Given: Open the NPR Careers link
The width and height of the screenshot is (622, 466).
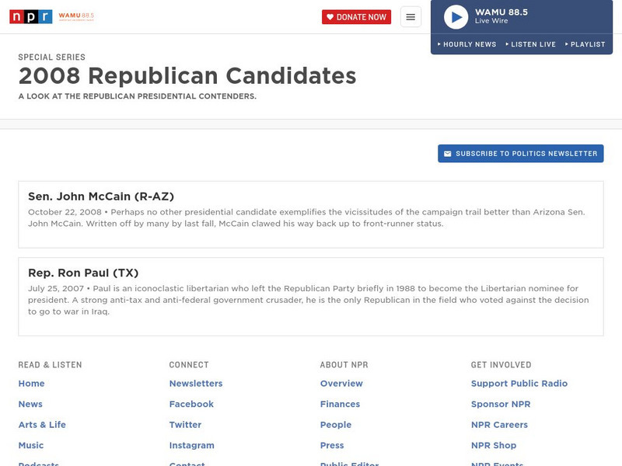Looking at the screenshot, I should tap(499, 425).
